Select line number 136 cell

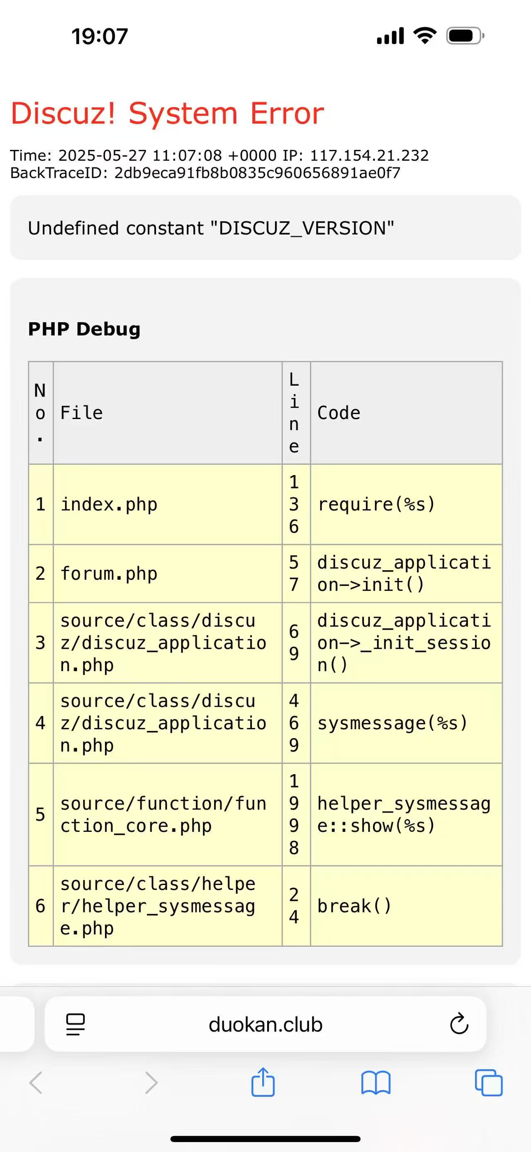point(296,505)
